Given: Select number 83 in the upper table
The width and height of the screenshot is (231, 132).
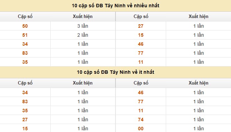Looking at the screenshot, I should coord(25,53).
